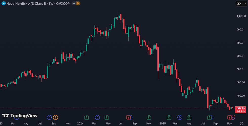Open chart settings gear at axis corner

241,123
